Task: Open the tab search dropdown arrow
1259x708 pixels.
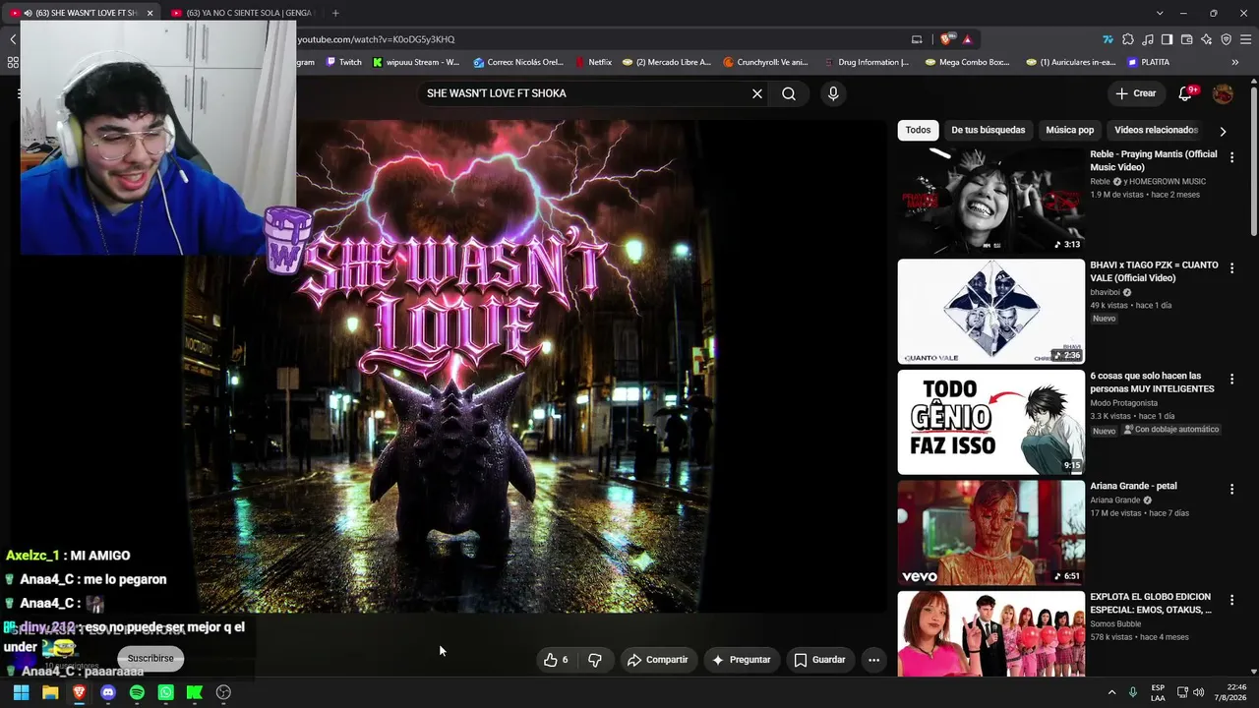Action: point(1160,13)
